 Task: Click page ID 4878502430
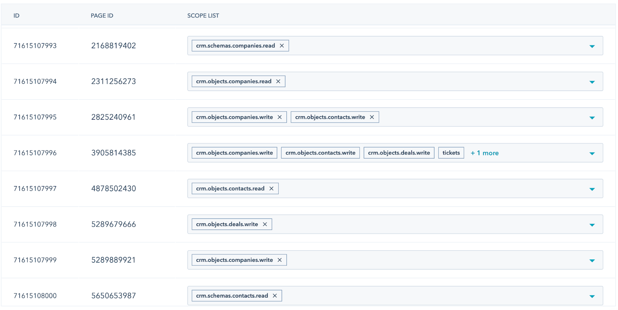(114, 188)
